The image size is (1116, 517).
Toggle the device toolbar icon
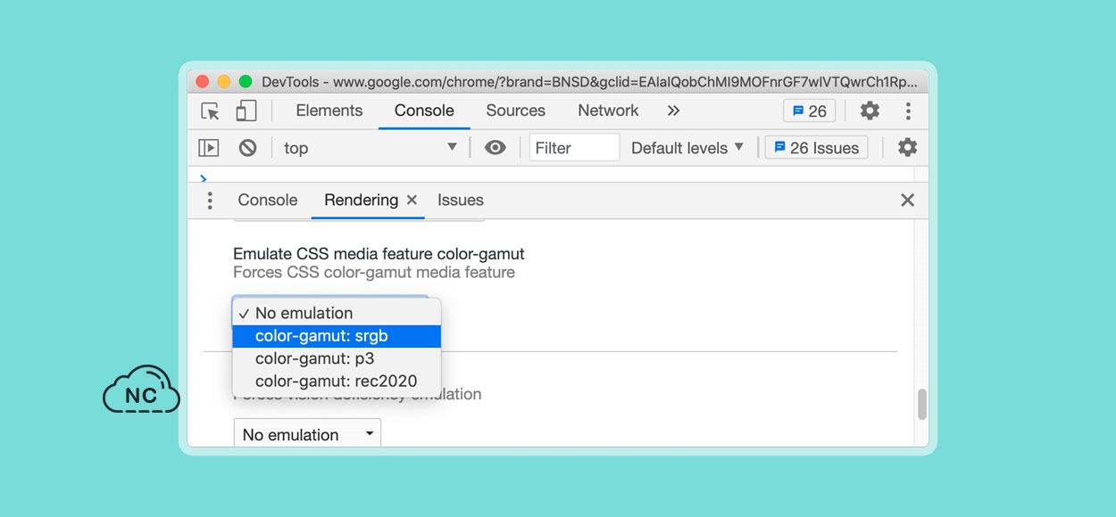246,111
